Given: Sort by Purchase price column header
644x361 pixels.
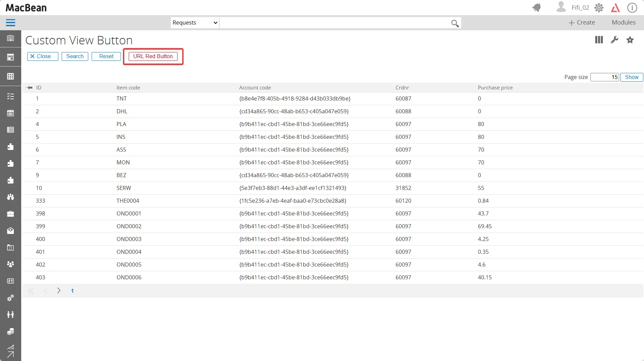Looking at the screenshot, I should [495, 88].
